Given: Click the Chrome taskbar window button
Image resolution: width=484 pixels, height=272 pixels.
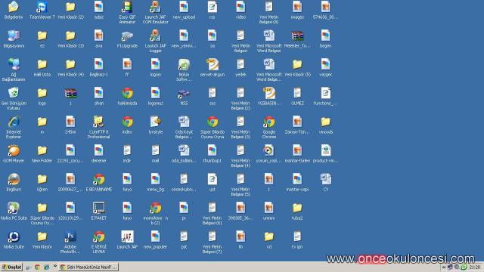Looking at the screenshot, I should click(x=88, y=267).
